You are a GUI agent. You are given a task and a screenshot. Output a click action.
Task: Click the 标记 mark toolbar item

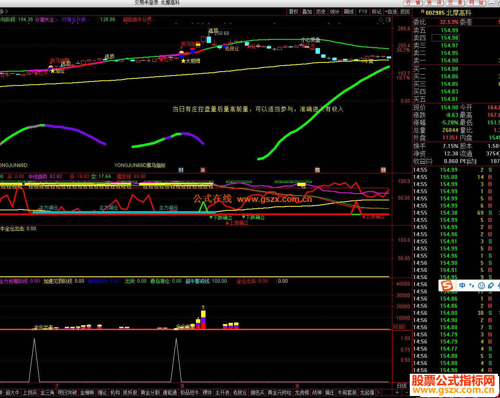[x=376, y=12]
